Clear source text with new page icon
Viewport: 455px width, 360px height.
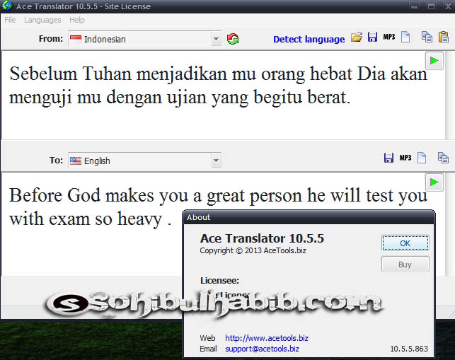click(x=405, y=37)
